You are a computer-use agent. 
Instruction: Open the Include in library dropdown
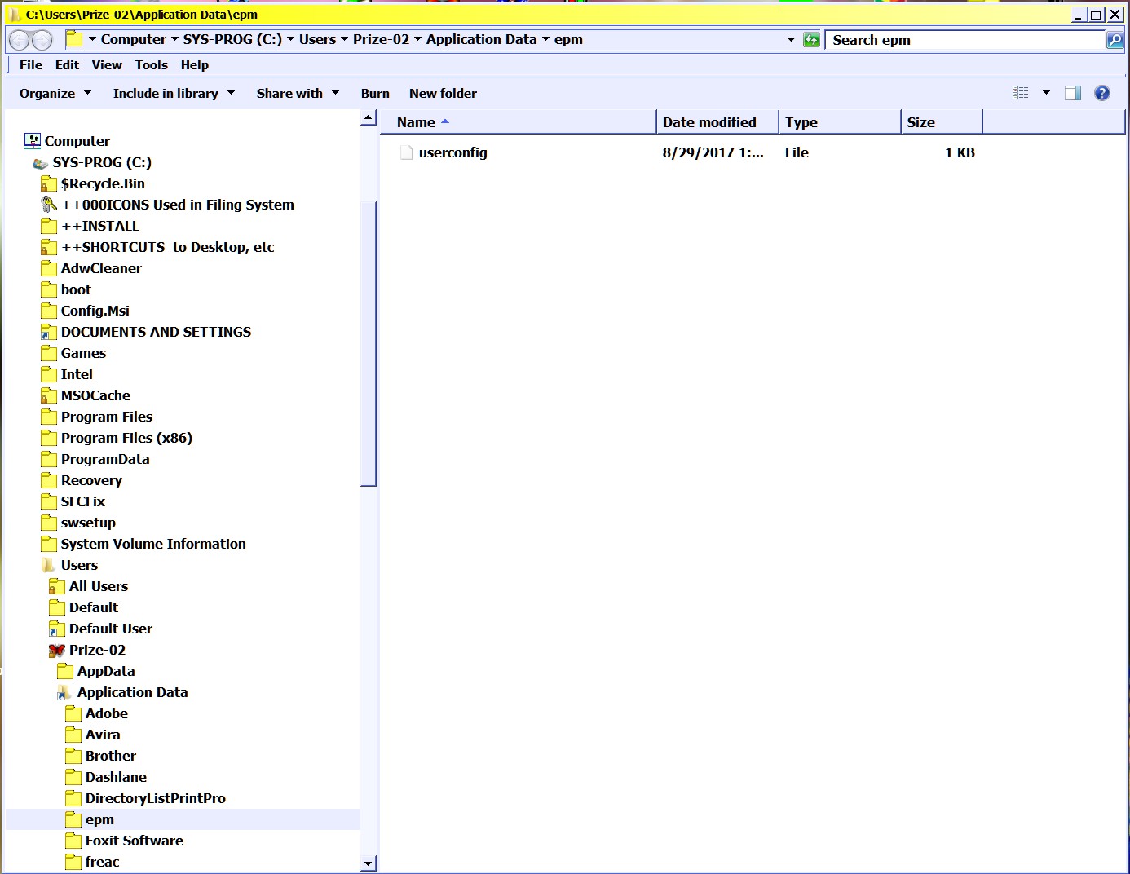[174, 94]
